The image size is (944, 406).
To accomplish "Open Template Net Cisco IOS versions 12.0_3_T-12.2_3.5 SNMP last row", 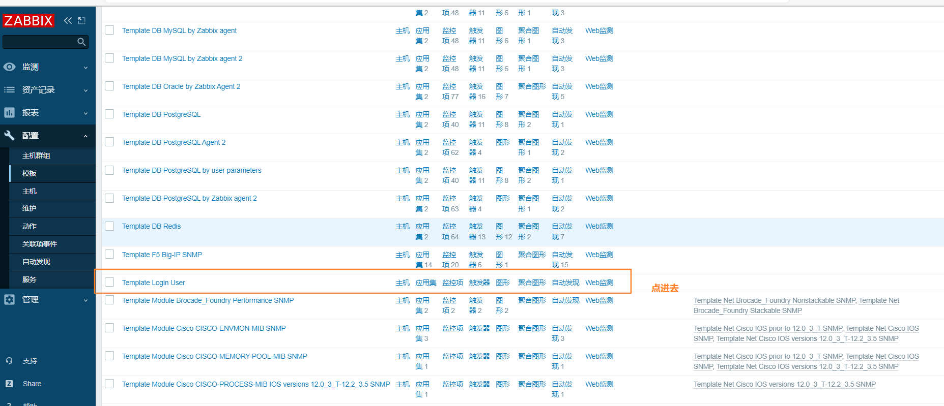I will click(784, 384).
